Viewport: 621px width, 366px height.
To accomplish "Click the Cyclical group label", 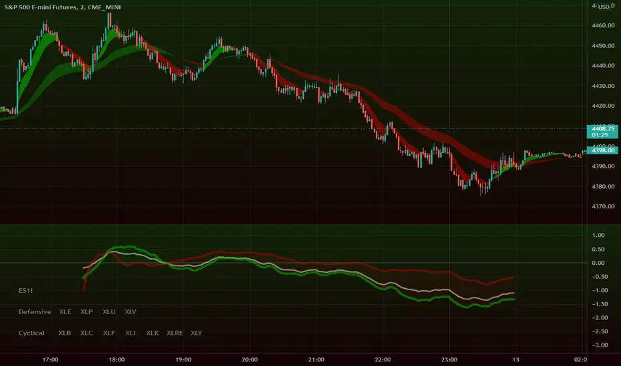I will click(x=32, y=333).
